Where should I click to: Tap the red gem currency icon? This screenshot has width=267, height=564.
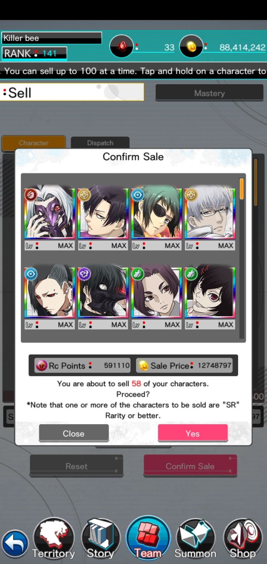point(122,46)
